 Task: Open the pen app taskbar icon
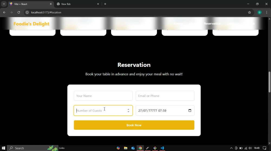click(x=147, y=148)
